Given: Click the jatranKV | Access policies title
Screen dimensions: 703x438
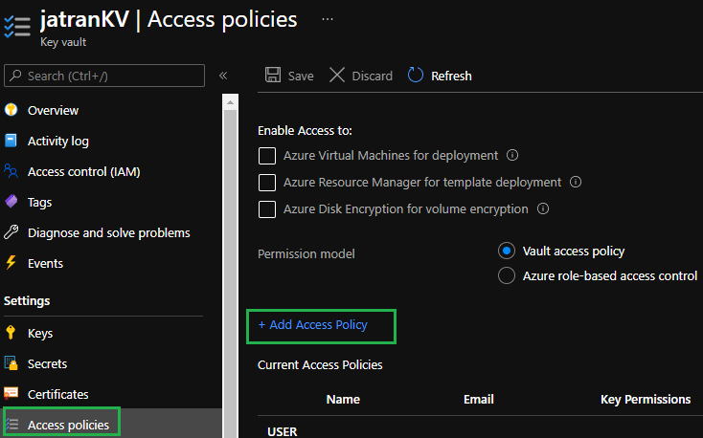Looking at the screenshot, I should pyautogui.click(x=169, y=20).
